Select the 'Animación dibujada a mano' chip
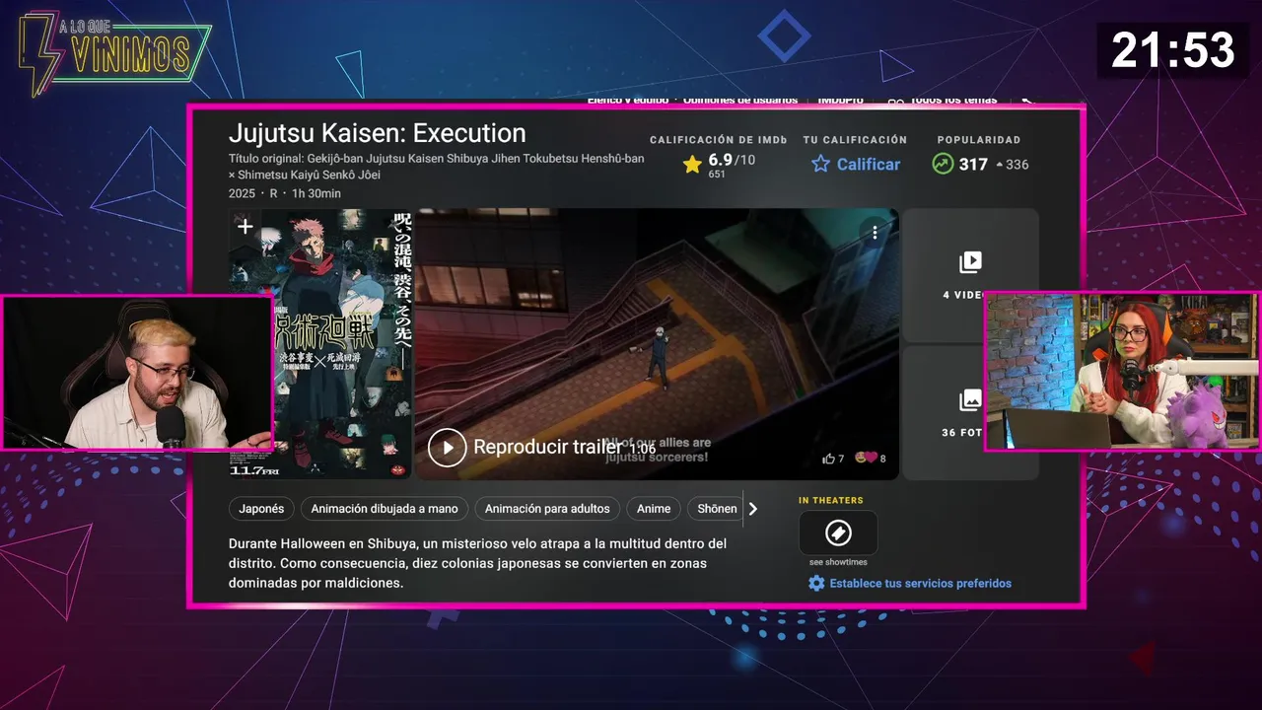The width and height of the screenshot is (1262, 710). (385, 509)
